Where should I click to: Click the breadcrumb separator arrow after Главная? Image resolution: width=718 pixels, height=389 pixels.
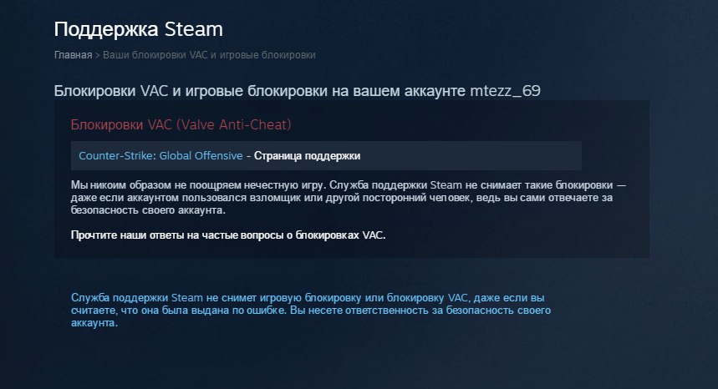[x=97, y=55]
